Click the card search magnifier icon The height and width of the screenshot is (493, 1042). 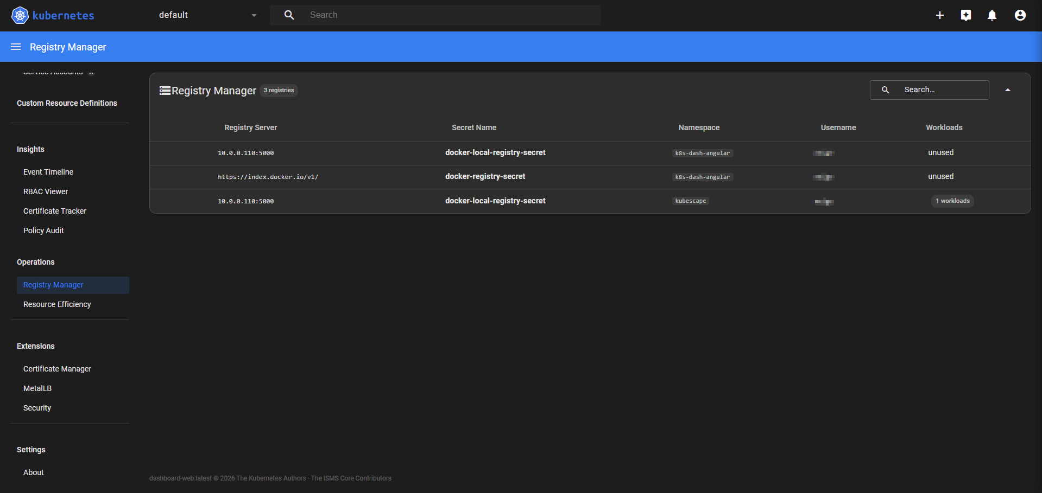[886, 90]
